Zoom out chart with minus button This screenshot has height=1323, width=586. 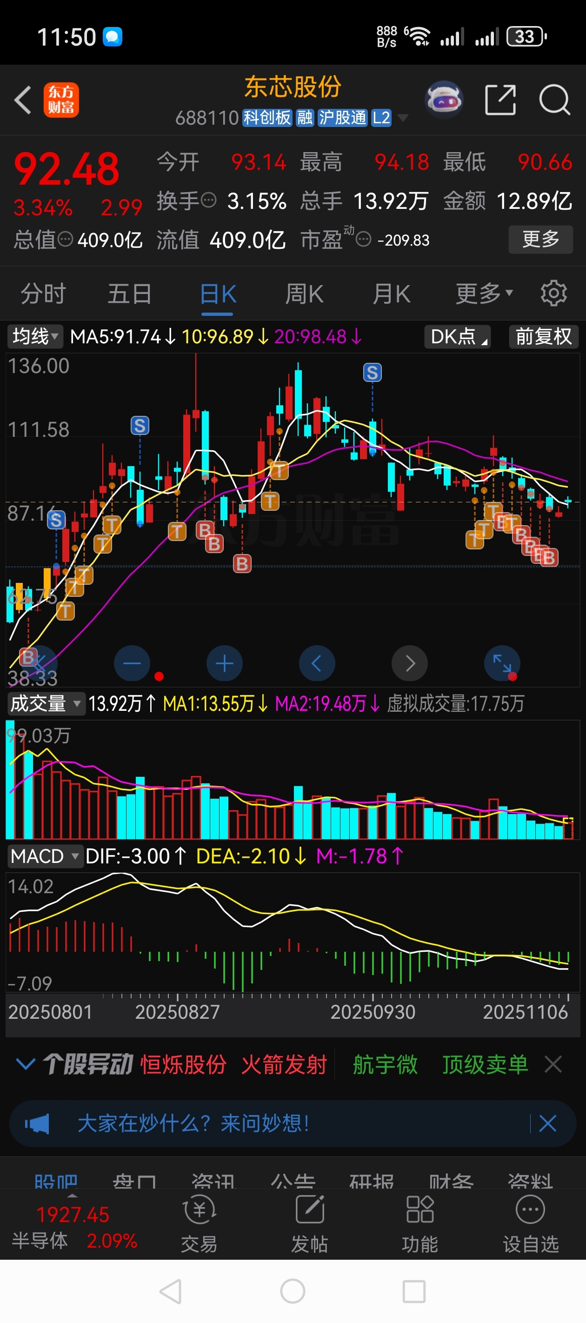pyautogui.click(x=132, y=663)
